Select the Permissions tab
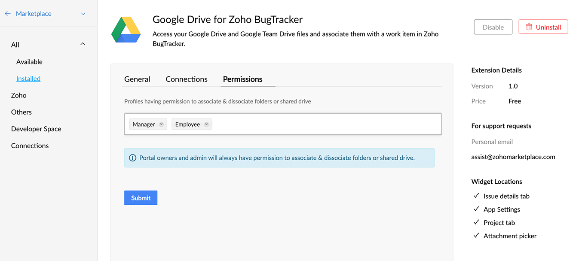The image size is (585, 261). pyautogui.click(x=242, y=79)
